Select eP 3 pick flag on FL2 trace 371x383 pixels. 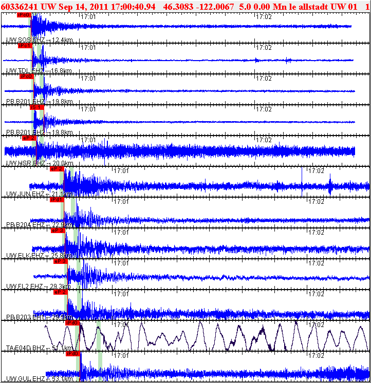[x=61, y=261]
